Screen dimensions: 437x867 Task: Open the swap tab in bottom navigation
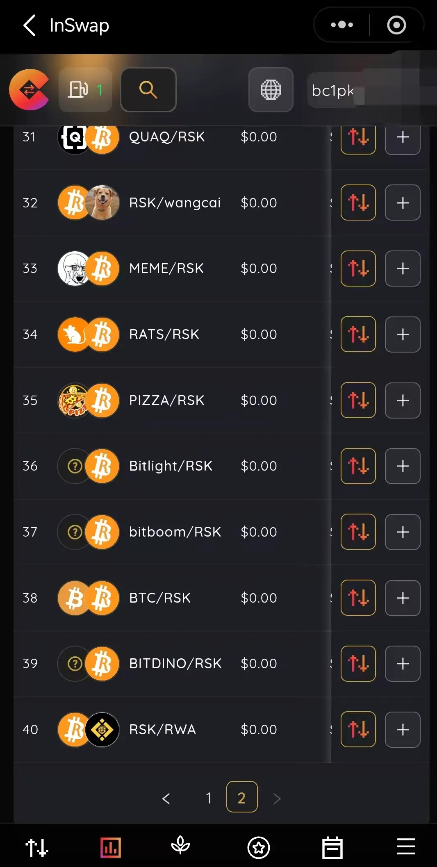pos(37,847)
